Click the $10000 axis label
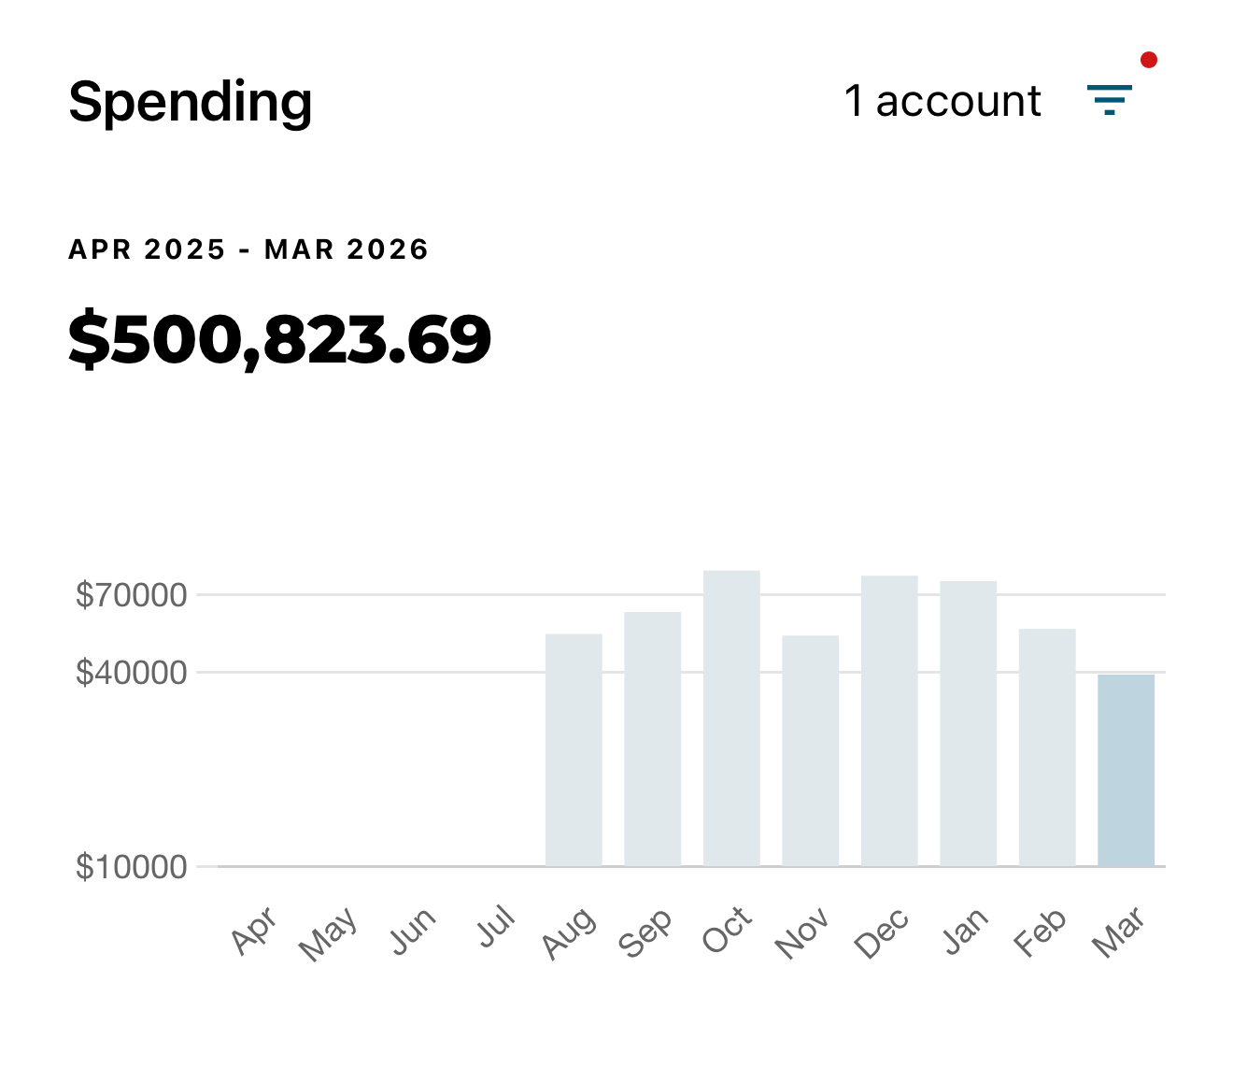 132,866
